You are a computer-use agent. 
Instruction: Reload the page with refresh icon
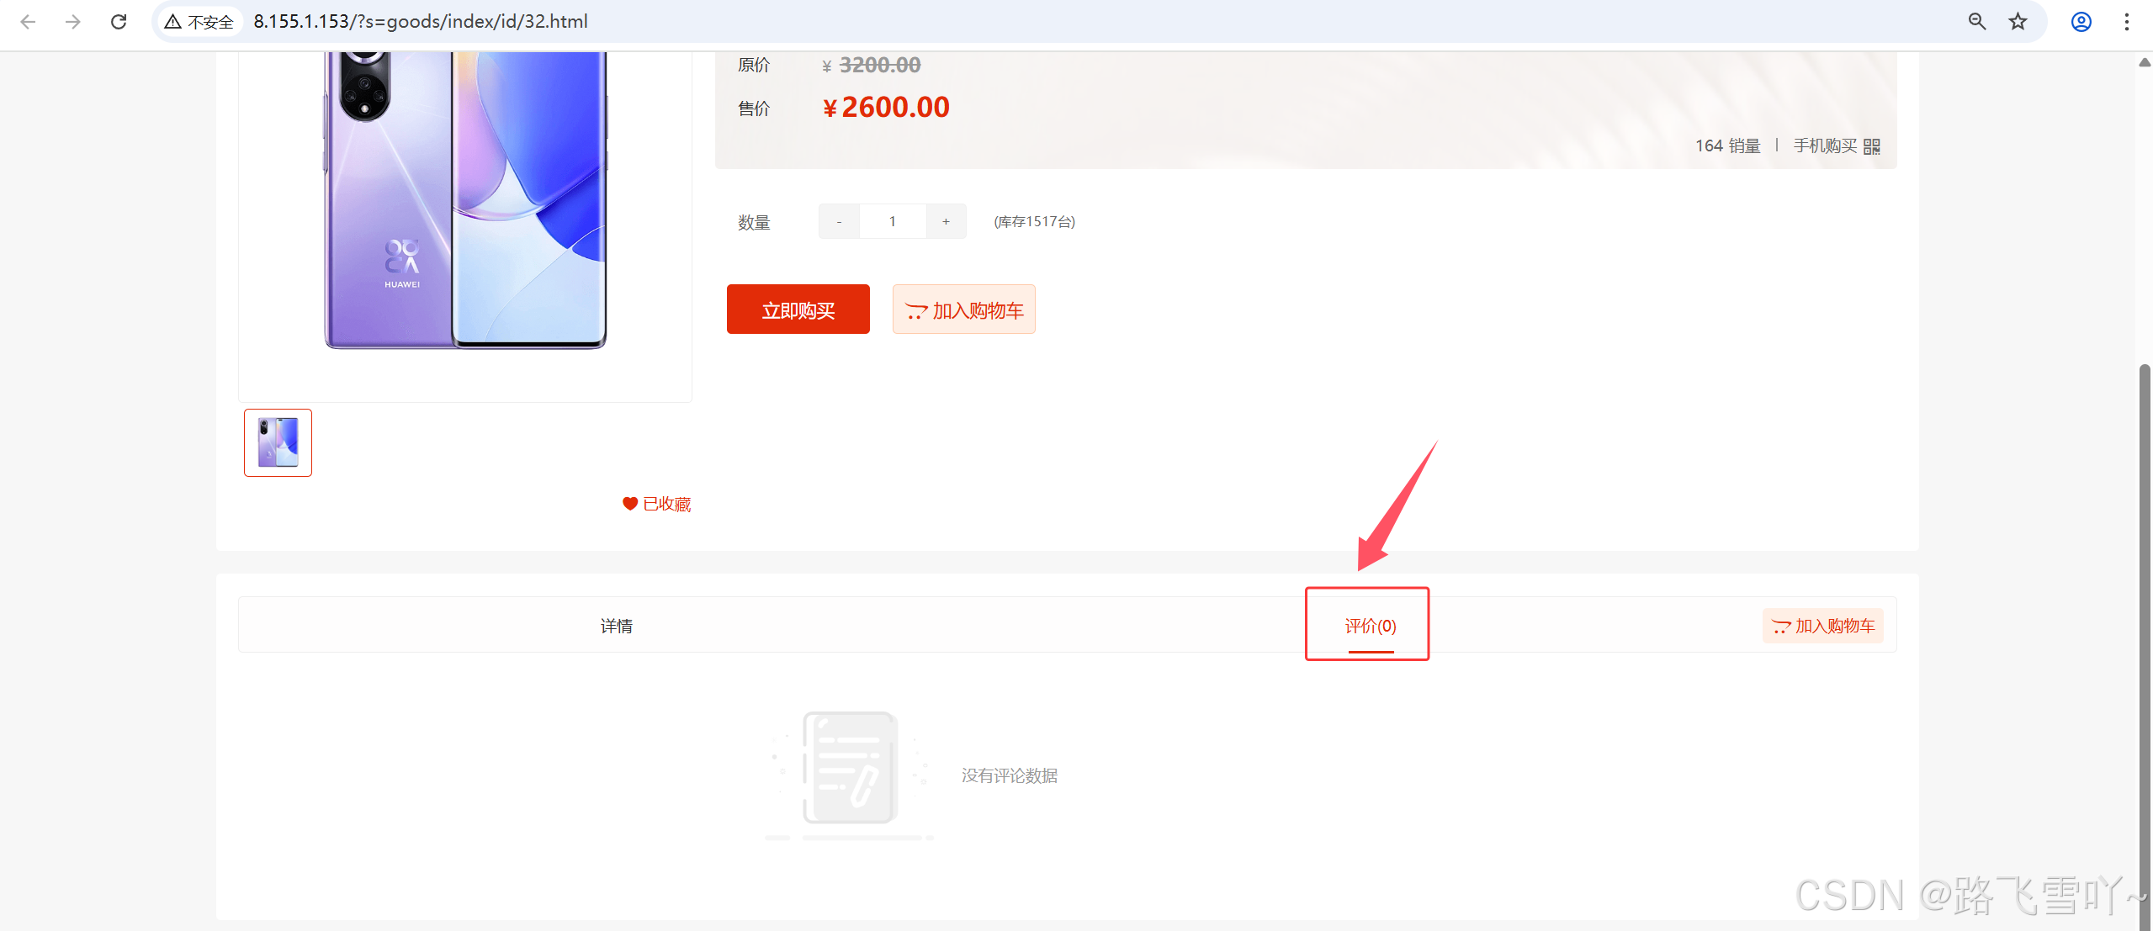(119, 22)
